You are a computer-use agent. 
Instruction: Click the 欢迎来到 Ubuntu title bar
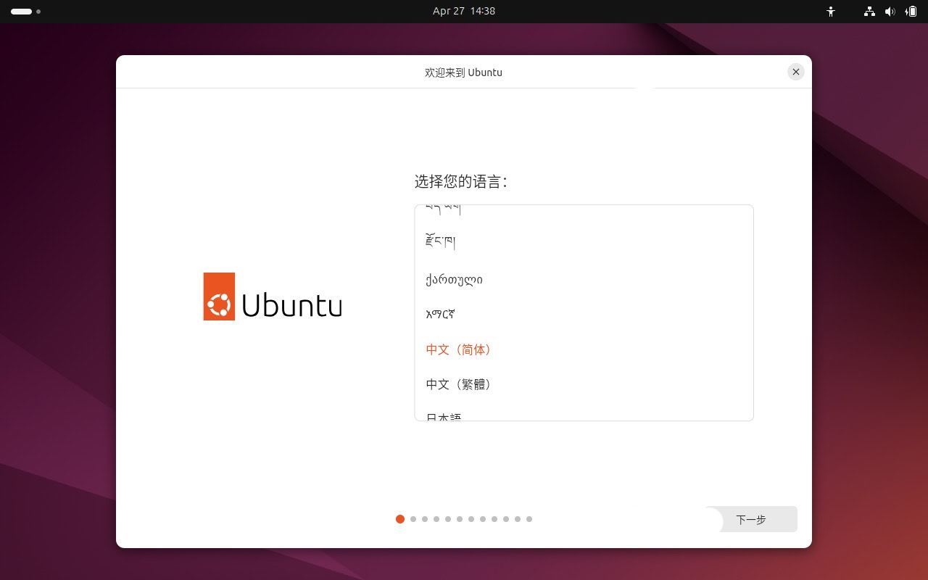(463, 72)
